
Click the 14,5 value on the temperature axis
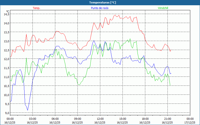click(6, 14)
